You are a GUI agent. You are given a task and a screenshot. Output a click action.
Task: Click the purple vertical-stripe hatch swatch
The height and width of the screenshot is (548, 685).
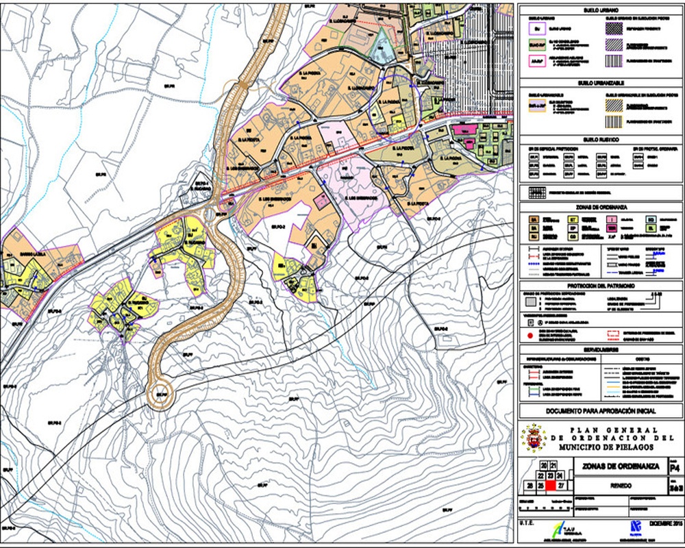click(614, 61)
